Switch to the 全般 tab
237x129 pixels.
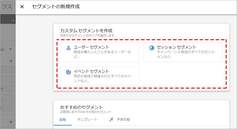(x=63, y=120)
